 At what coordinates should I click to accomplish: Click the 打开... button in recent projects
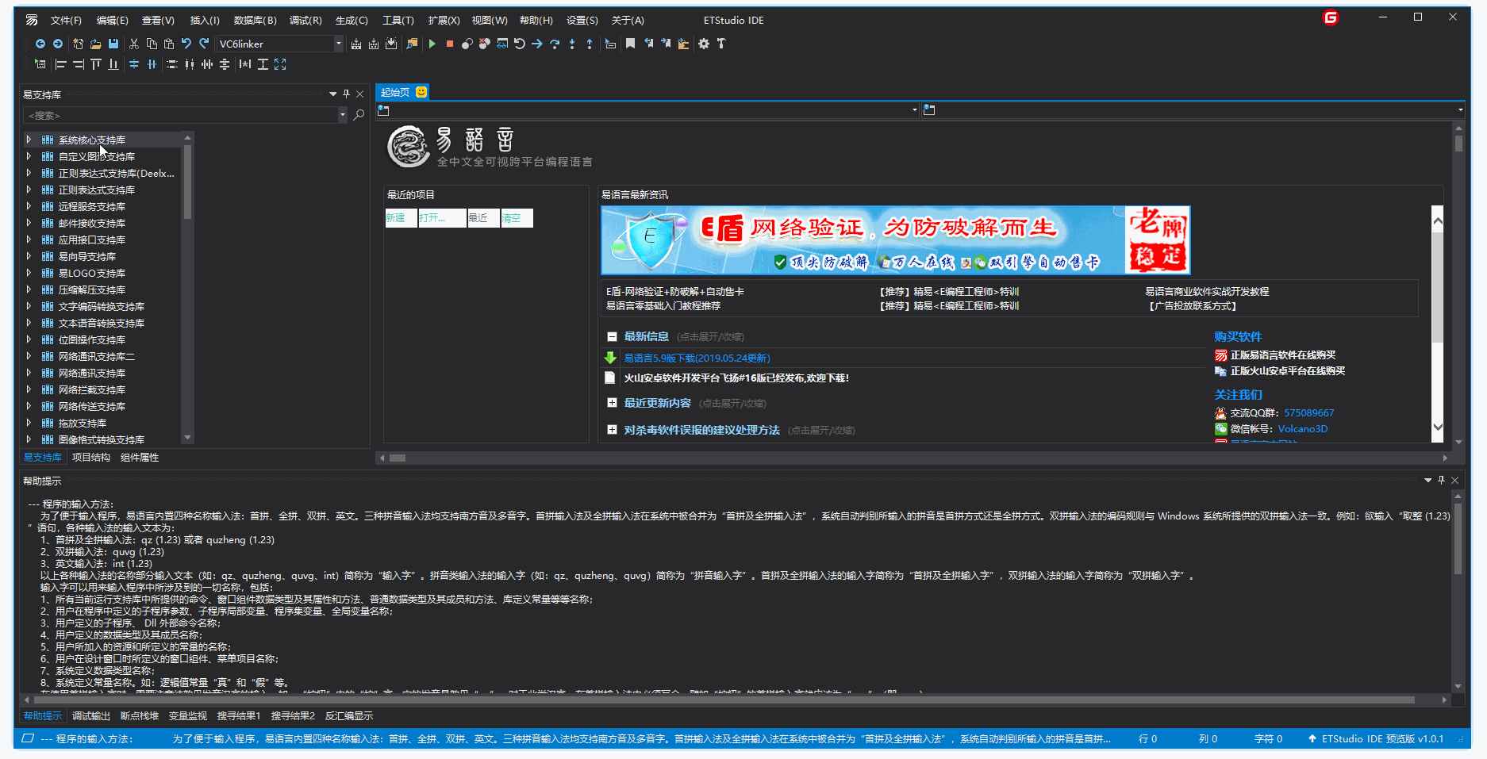tap(442, 218)
